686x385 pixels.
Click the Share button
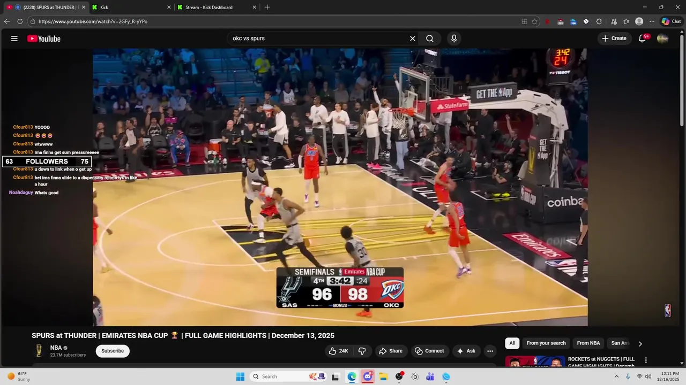[x=390, y=351]
